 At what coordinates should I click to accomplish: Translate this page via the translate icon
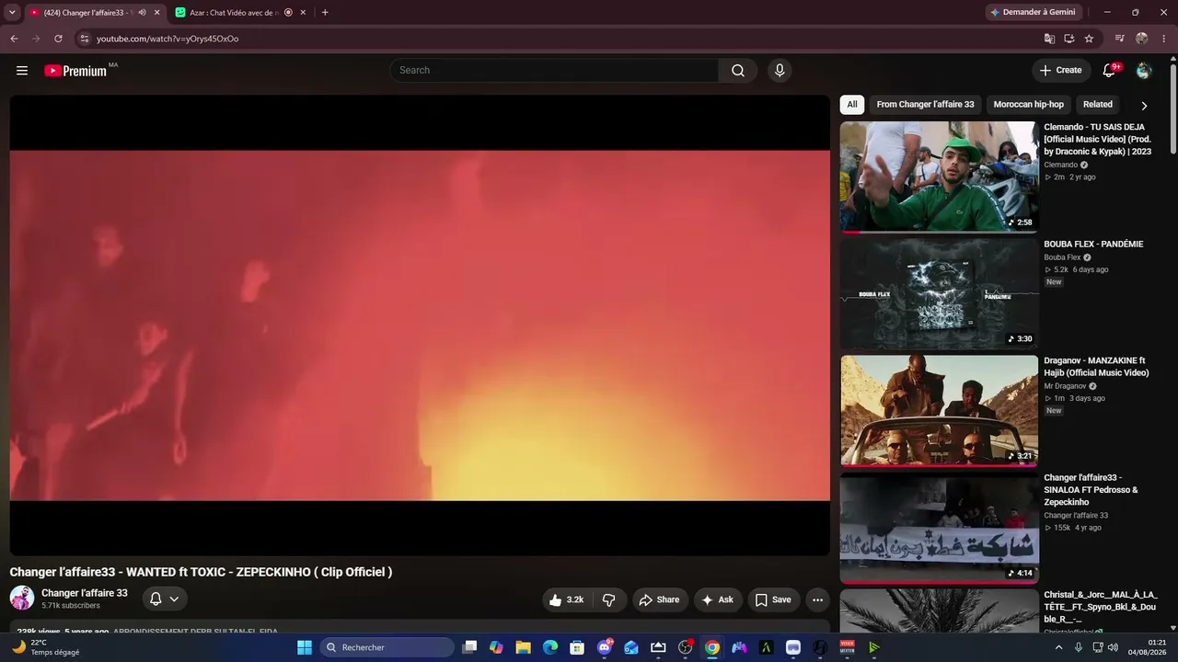pos(1049,39)
